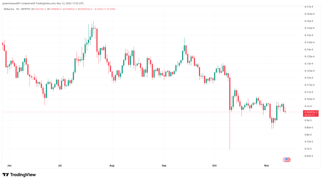Click the Nov label on time axis
The image size is (323, 181).
(266, 165)
